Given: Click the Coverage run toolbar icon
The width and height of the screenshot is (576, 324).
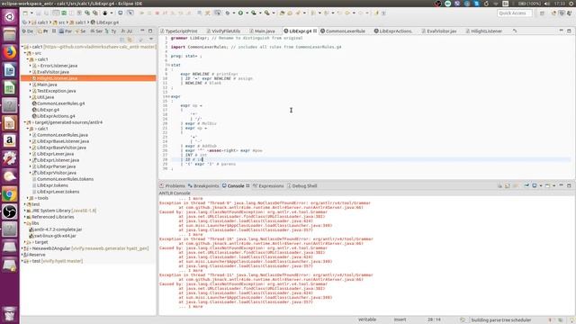Looking at the screenshot, I should coord(254,13).
